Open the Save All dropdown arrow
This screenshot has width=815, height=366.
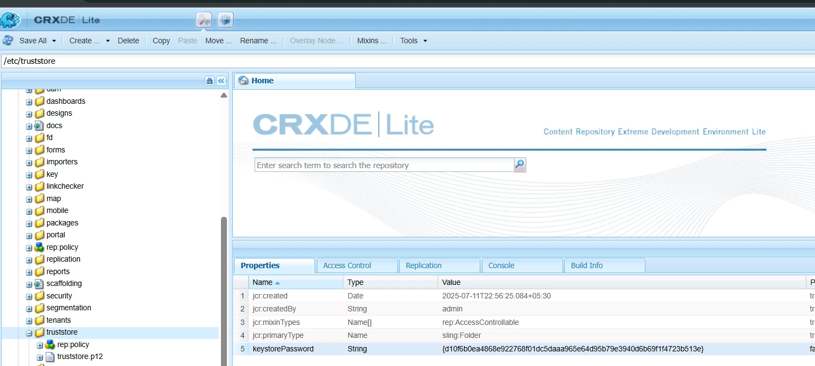pyautogui.click(x=54, y=41)
